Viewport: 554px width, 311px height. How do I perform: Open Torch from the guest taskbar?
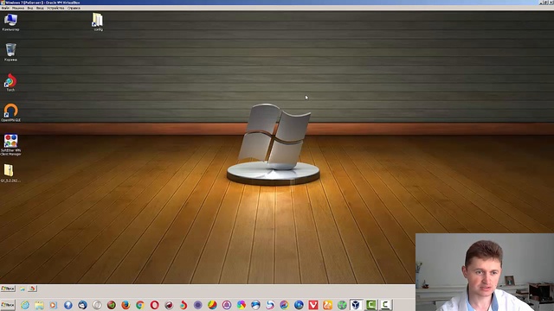32,289
